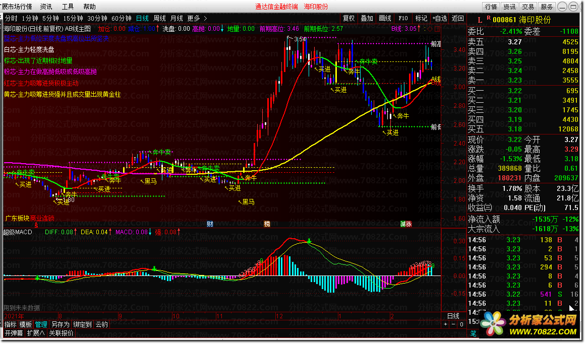Image resolution: width=586 pixels, height=344 pixels.
Task: Open the 复权 options
Action: (x=348, y=18)
